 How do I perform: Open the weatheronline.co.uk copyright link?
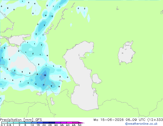point(141,124)
